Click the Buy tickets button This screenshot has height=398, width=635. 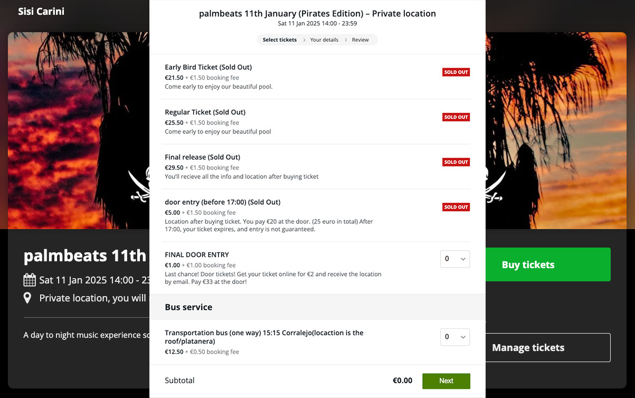tap(548, 264)
